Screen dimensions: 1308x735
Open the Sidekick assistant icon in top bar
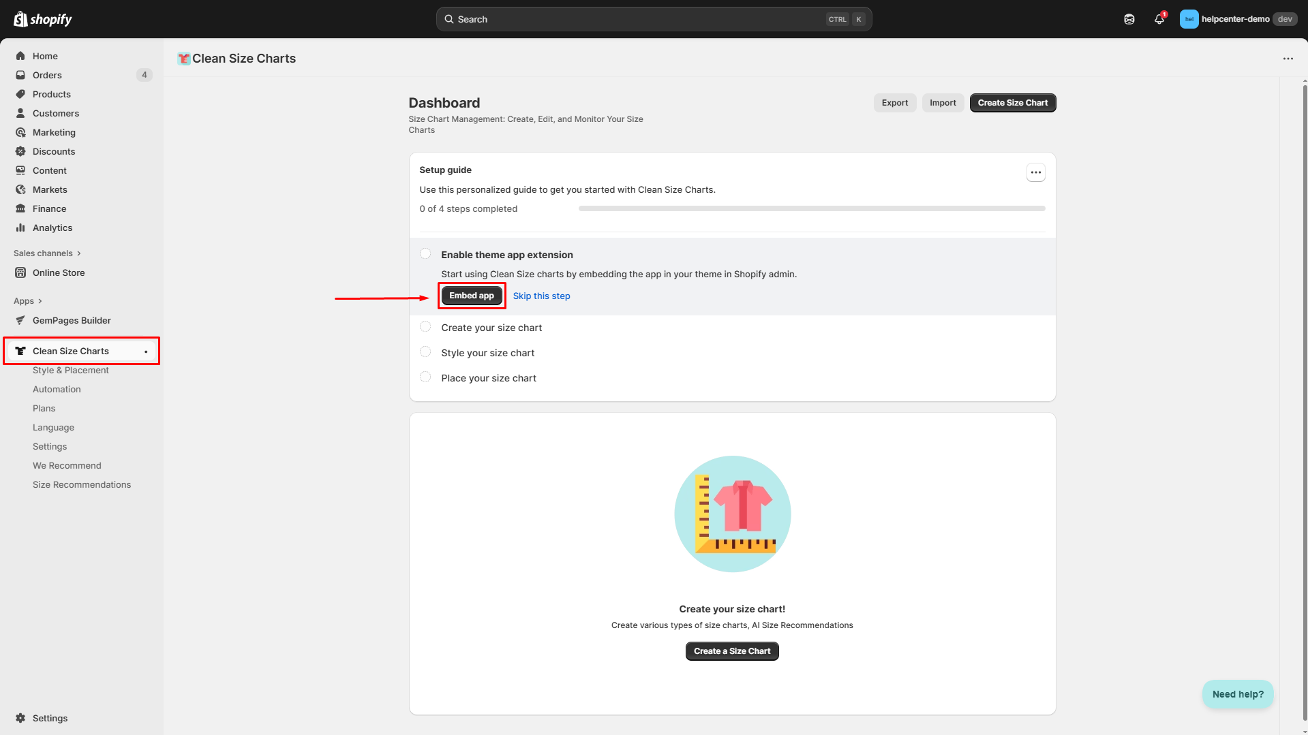click(x=1129, y=19)
